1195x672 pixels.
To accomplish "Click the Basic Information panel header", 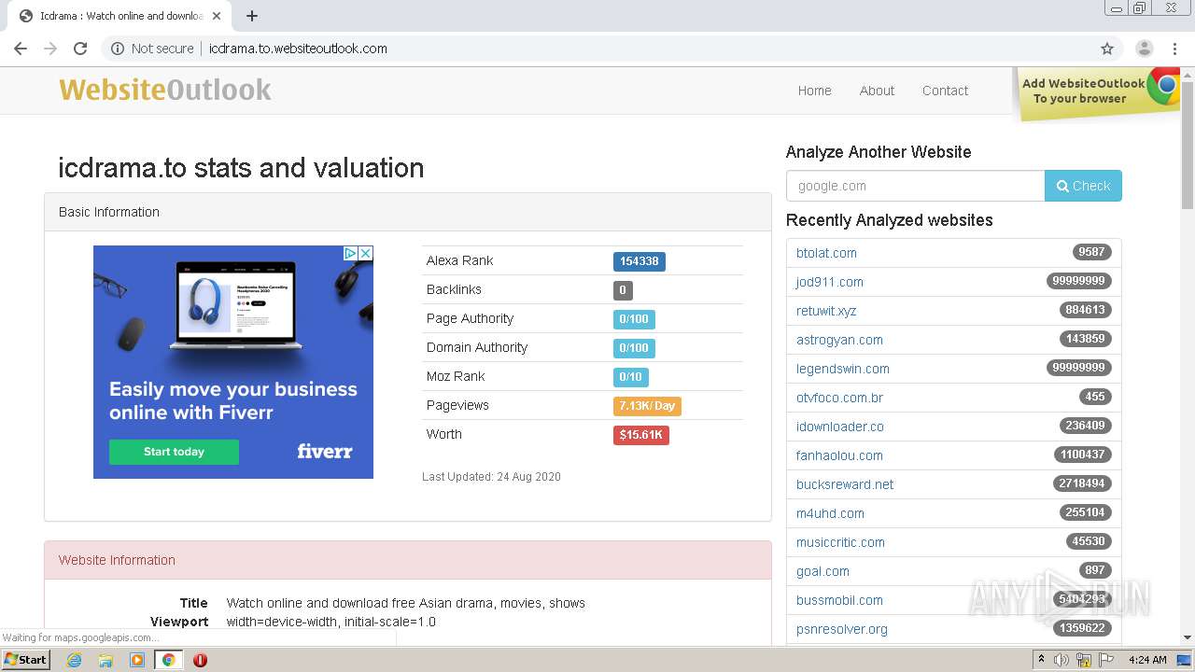I will (408, 212).
